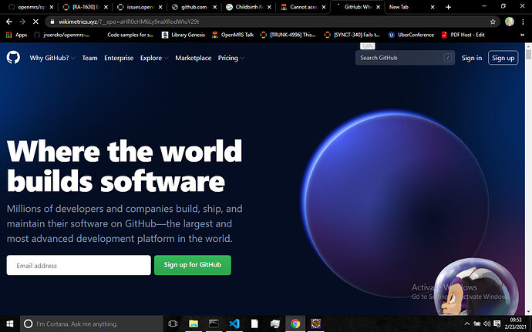Image resolution: width=532 pixels, height=332 pixels.
Task: Open the Chrome profile avatar
Action: point(509,22)
